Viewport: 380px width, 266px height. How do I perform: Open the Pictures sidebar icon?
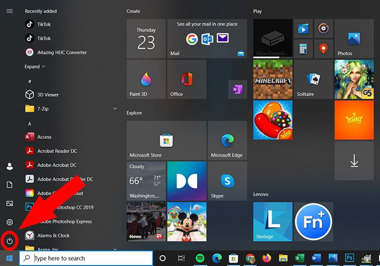9,203
